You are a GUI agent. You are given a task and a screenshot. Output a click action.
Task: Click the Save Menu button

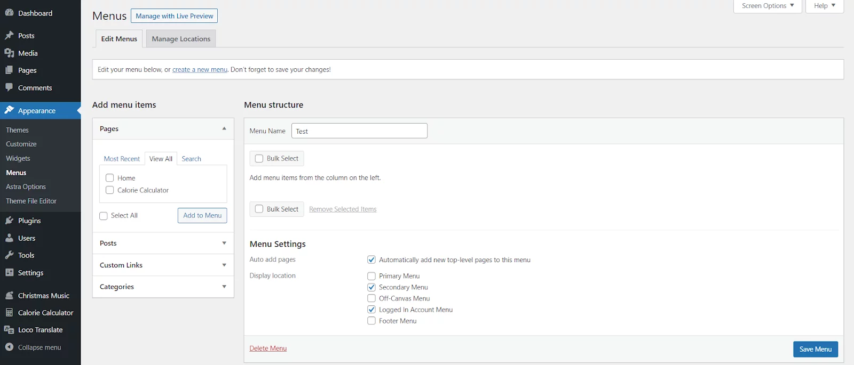tap(816, 349)
